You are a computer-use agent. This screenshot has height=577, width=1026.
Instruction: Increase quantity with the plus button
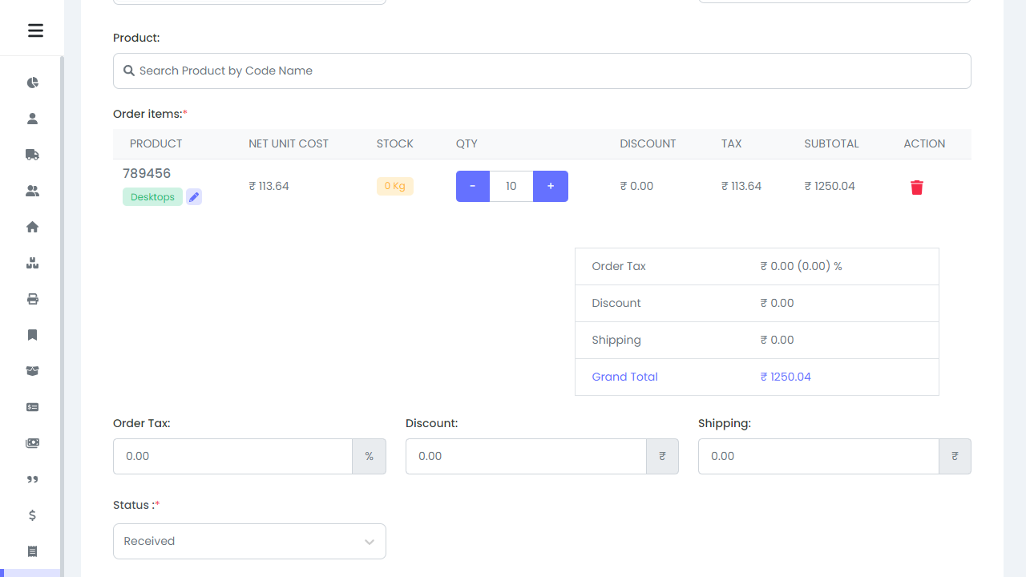click(x=551, y=186)
